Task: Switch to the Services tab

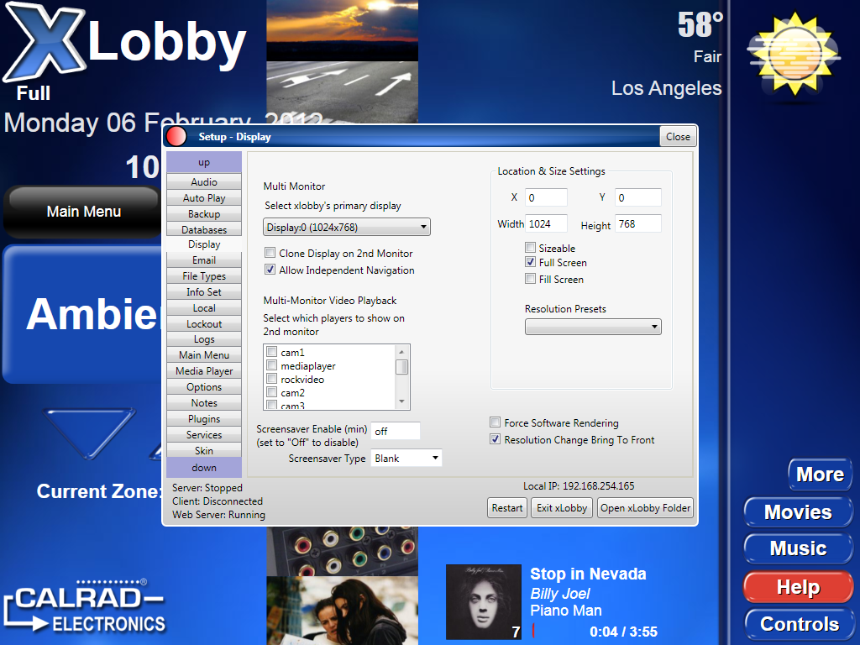Action: click(204, 434)
